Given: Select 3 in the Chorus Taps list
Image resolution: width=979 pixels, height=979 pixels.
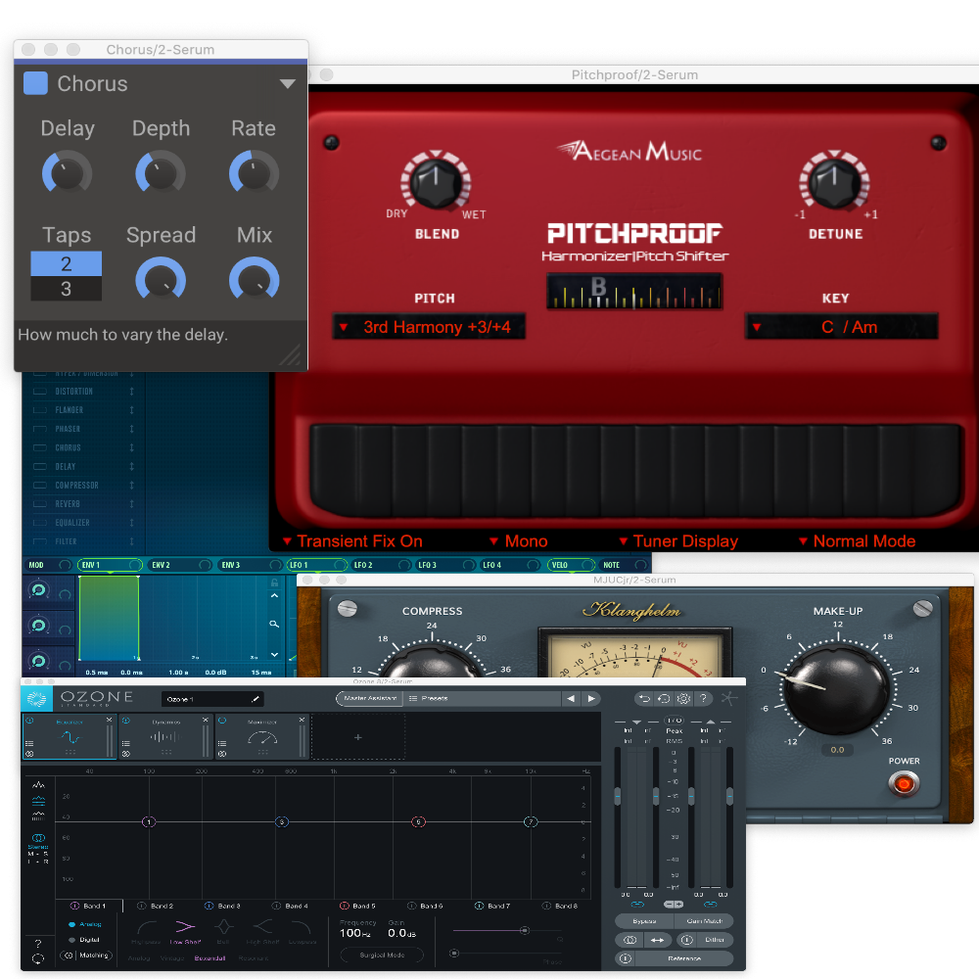Looking at the screenshot, I should coord(66,289).
